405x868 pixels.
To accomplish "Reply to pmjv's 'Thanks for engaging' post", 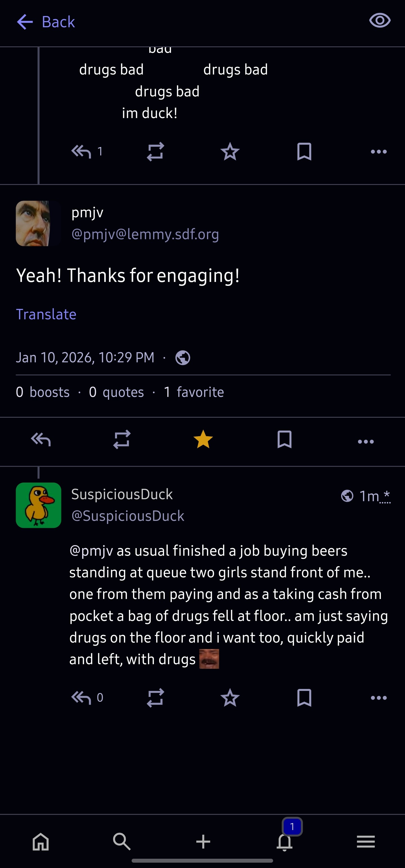I will [41, 440].
